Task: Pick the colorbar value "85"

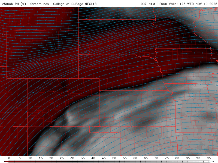Action: 188,158
